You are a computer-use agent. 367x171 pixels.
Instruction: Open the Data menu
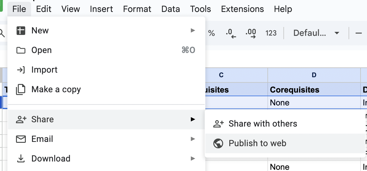[171, 9]
